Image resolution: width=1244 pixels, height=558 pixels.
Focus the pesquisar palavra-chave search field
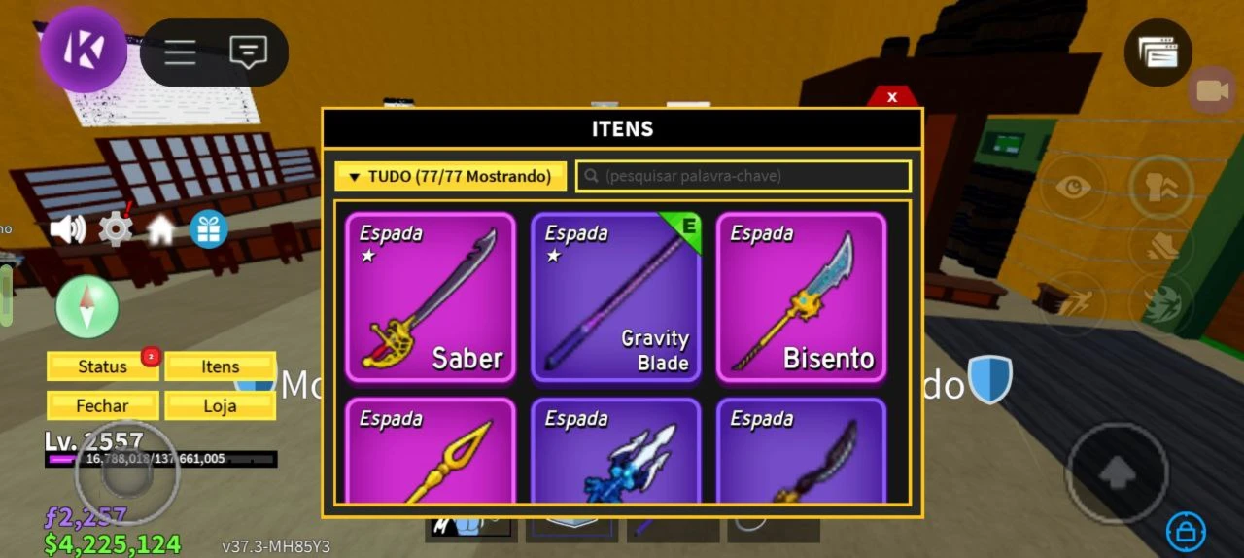coord(743,176)
